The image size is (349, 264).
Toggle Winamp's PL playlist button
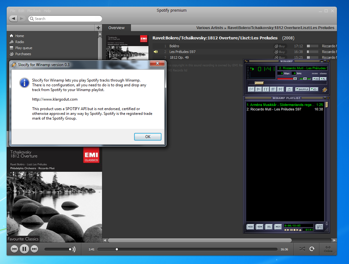323,79
